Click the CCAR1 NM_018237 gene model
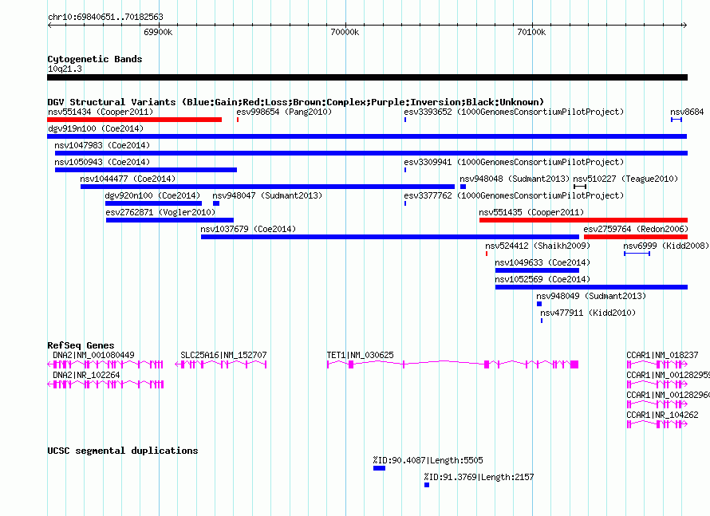The height and width of the screenshot is (516, 710). coord(657,364)
